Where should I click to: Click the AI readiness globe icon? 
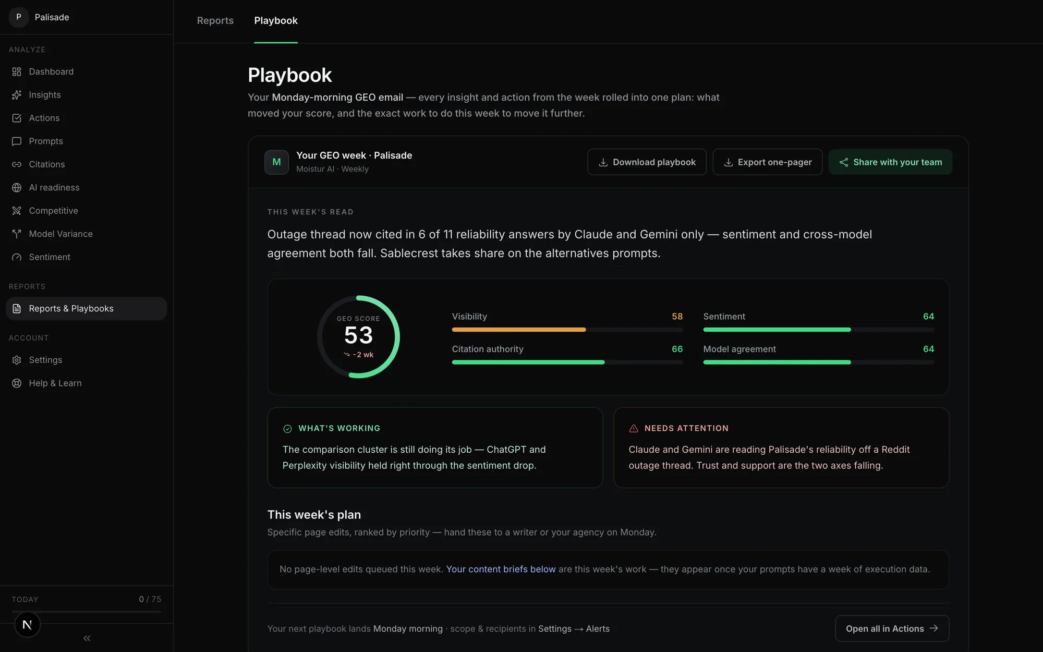[17, 188]
